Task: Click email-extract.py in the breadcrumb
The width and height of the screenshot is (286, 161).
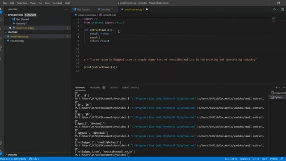Action: click(x=87, y=15)
